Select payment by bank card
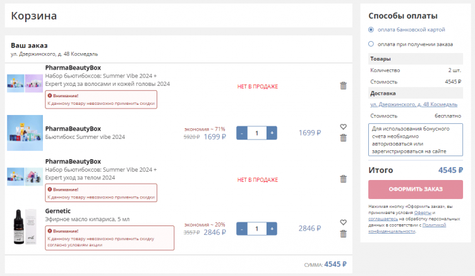 (371, 30)
